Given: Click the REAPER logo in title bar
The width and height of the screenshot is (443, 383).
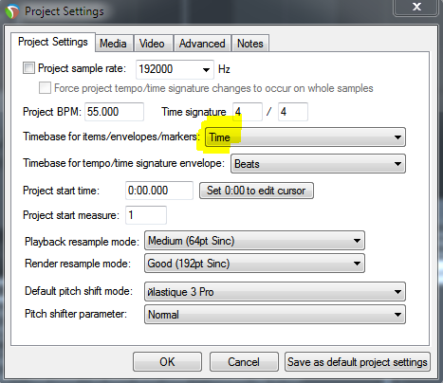Looking at the screenshot, I should tap(12, 11).
